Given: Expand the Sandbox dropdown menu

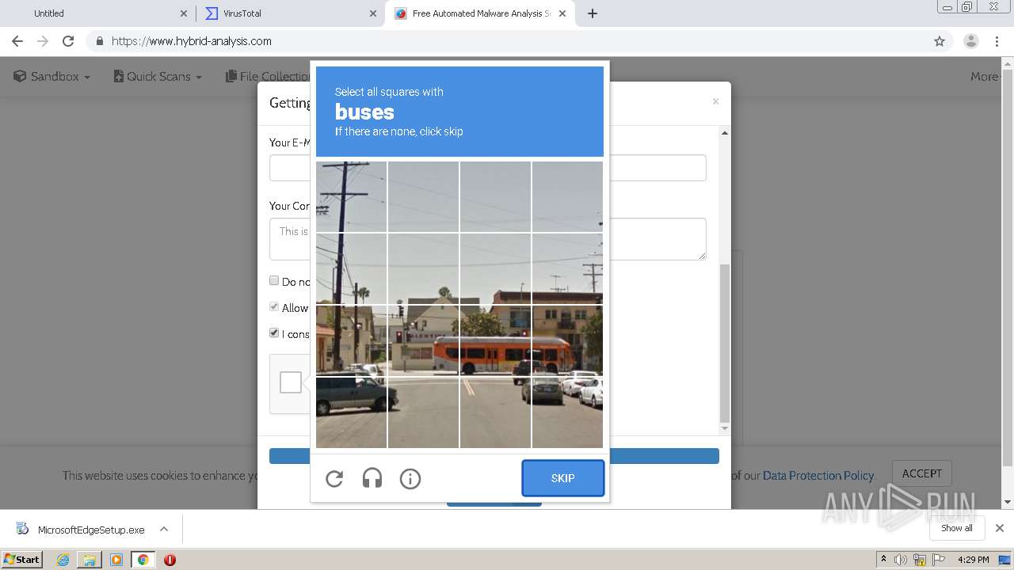Looking at the screenshot, I should (x=52, y=76).
